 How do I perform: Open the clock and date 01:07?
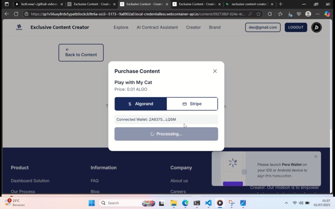(322, 203)
